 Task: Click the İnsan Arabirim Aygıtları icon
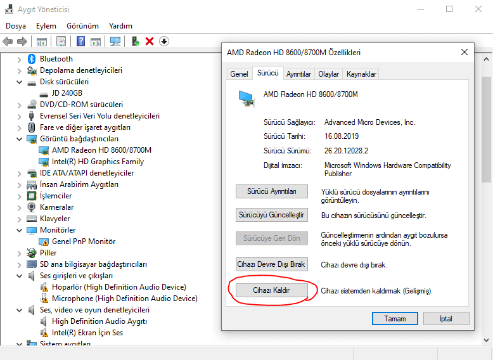click(x=32, y=184)
